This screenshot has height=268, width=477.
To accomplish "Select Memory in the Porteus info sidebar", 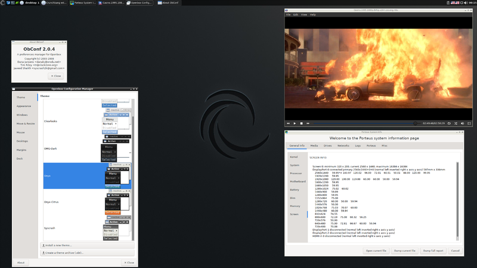I will [x=295, y=206].
